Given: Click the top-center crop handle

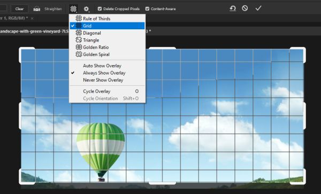Looking at the screenshot, I should [162, 48].
